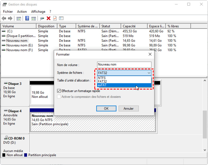Sort by the Volume column header

(19, 26)
